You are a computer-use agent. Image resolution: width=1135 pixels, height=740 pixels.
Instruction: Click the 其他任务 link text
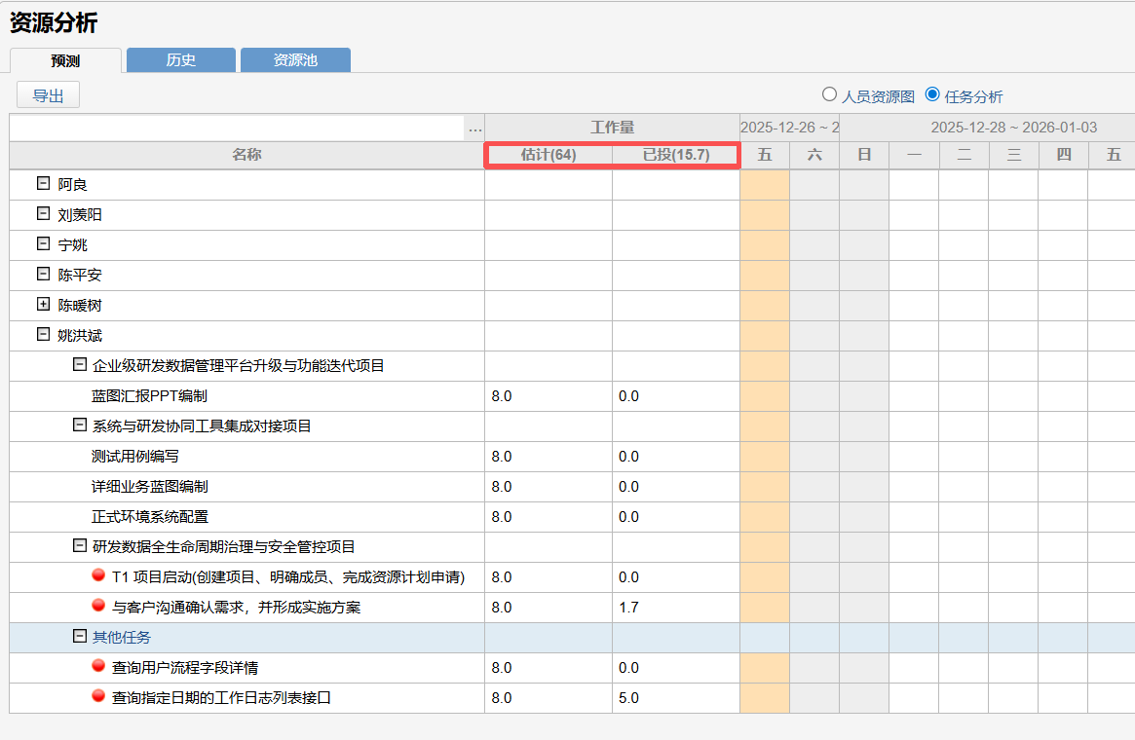tap(122, 637)
